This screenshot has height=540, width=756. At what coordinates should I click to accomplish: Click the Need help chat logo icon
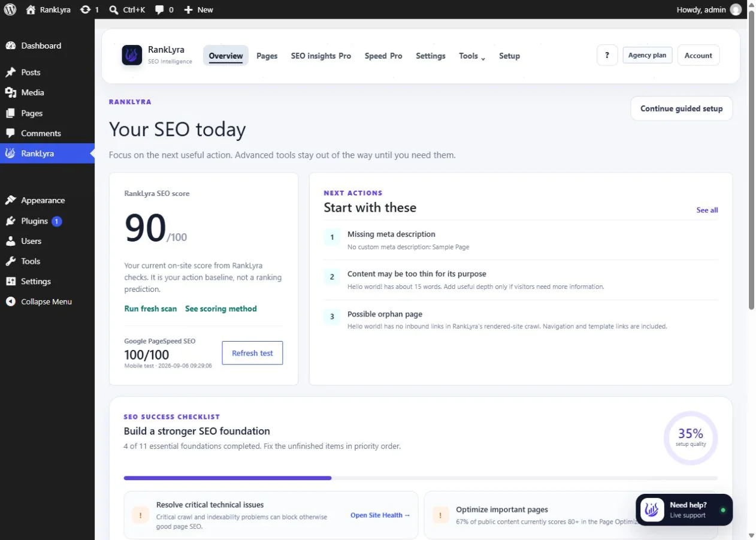click(x=652, y=510)
